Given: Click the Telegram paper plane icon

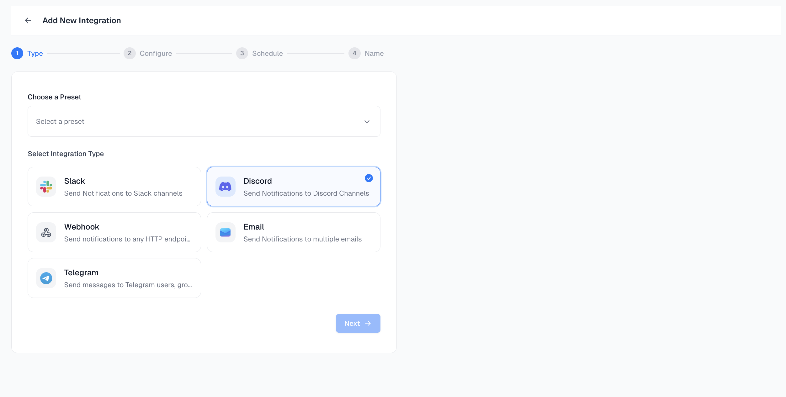Looking at the screenshot, I should click(46, 278).
